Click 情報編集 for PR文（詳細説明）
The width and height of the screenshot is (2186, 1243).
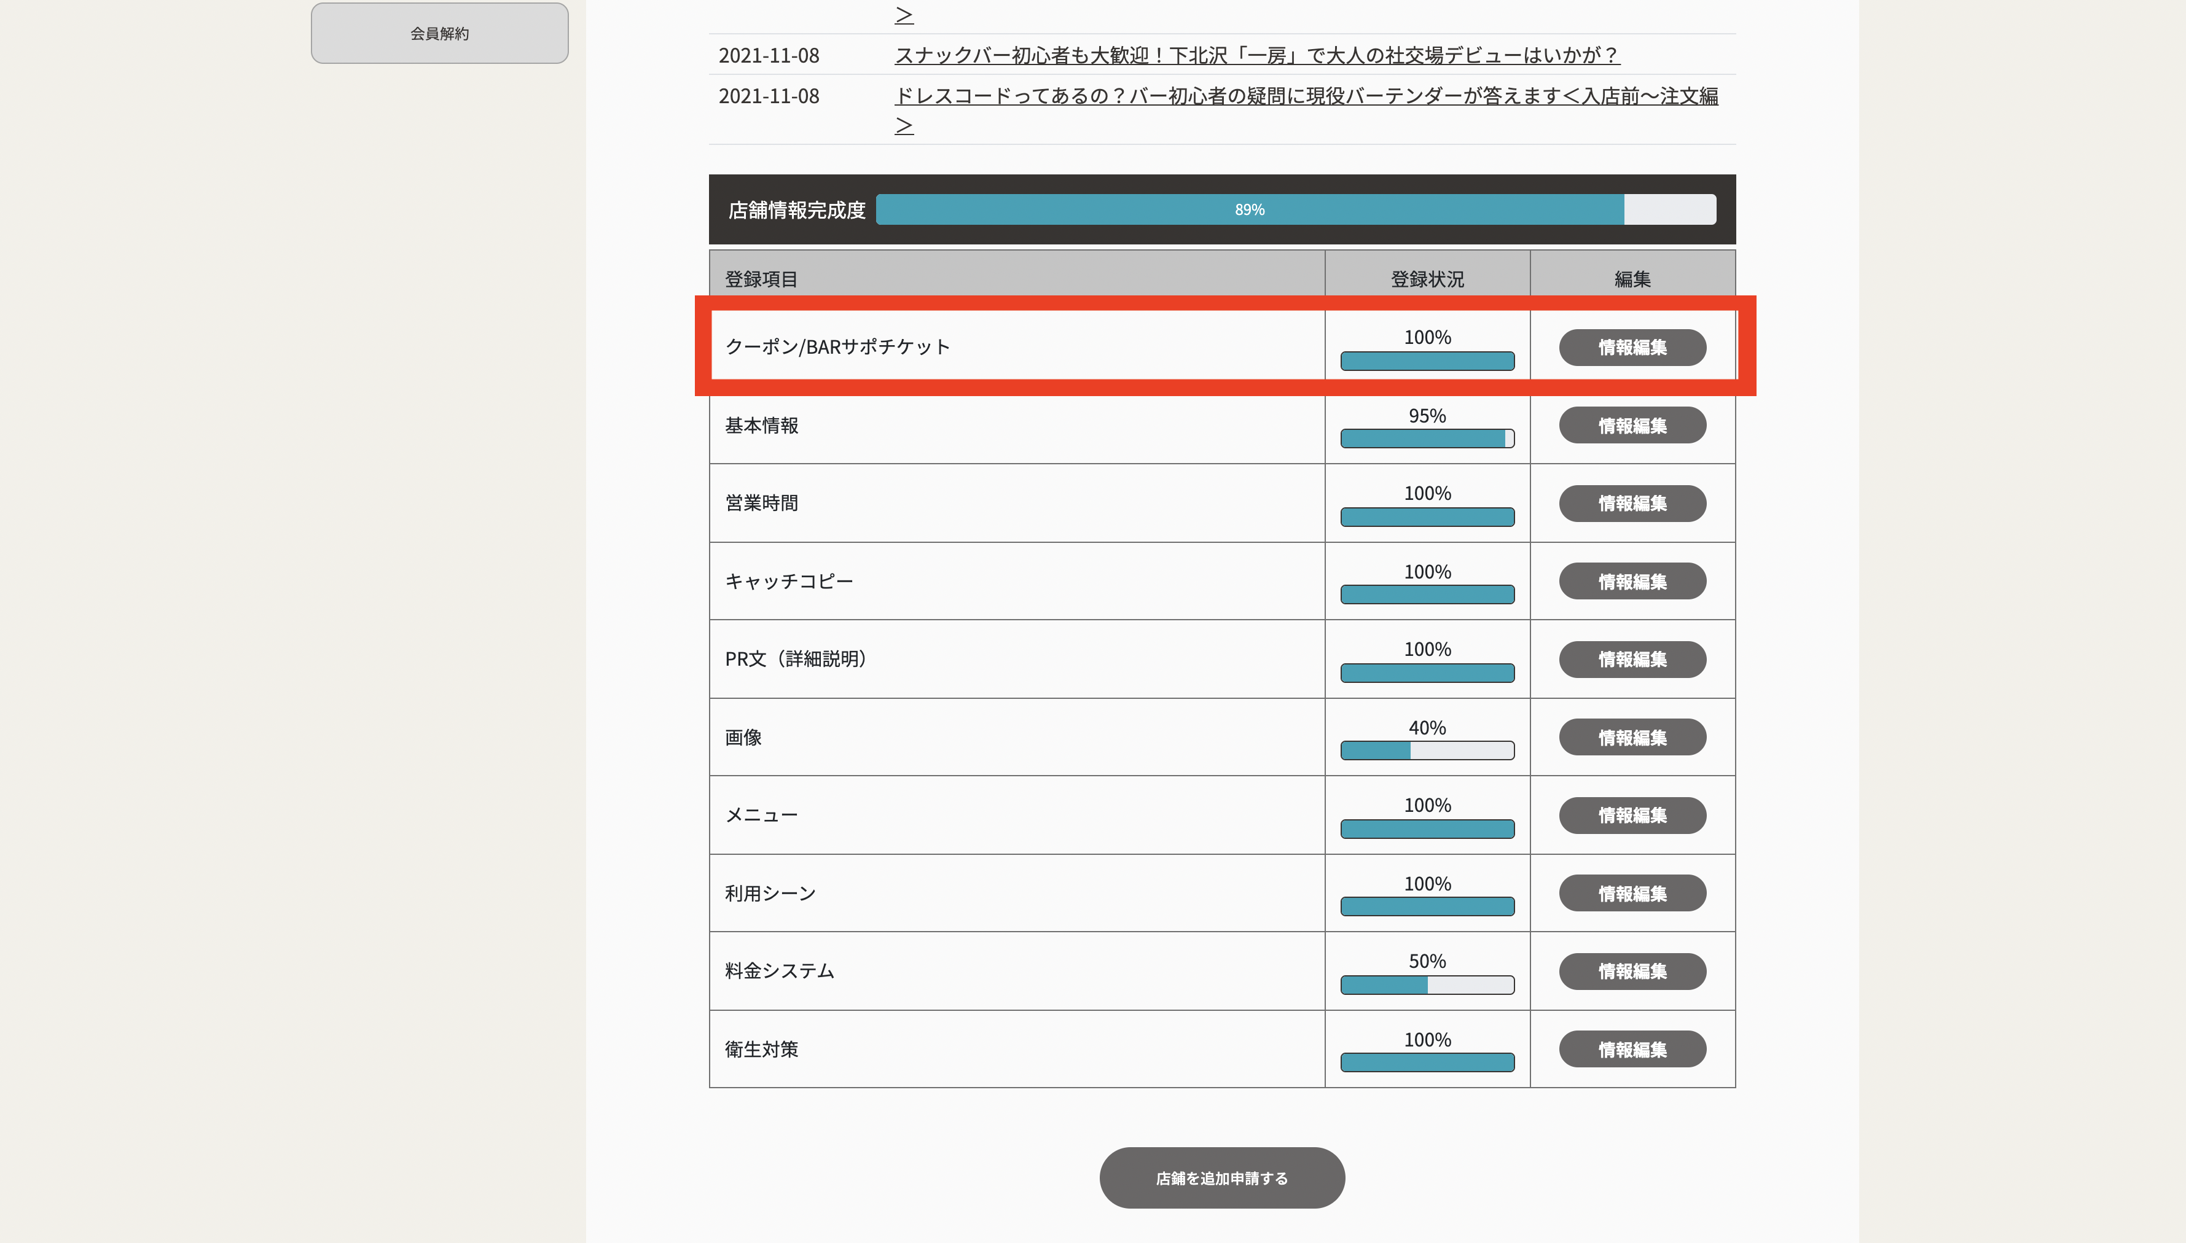[1632, 659]
